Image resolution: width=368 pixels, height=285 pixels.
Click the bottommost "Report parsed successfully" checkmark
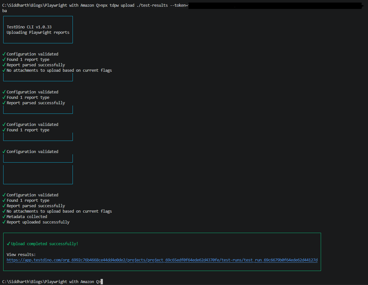pyautogui.click(x=4, y=206)
